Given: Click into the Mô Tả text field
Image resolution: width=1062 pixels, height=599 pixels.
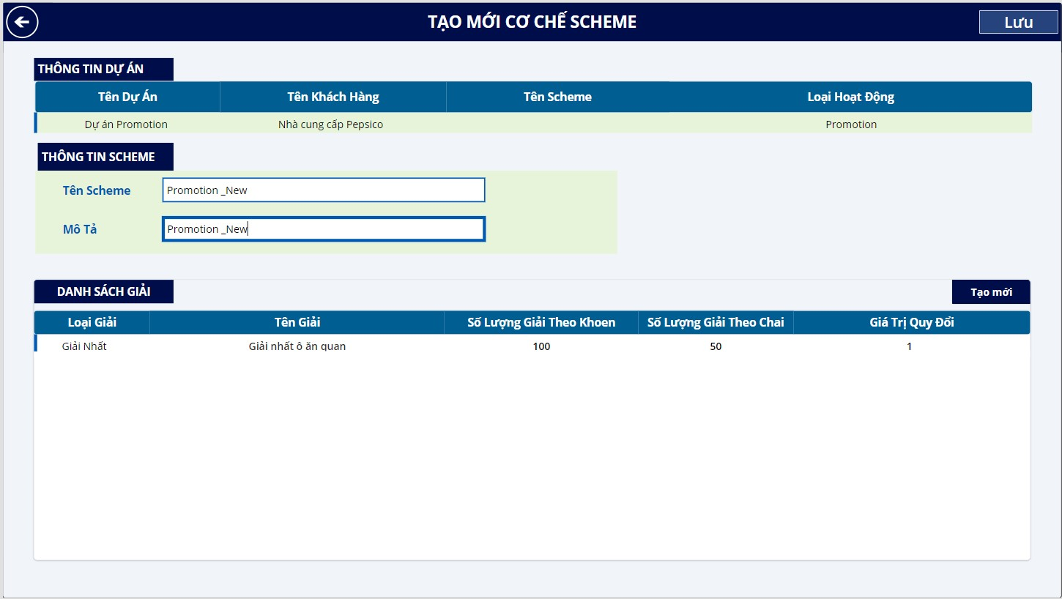Looking at the screenshot, I should 323,229.
